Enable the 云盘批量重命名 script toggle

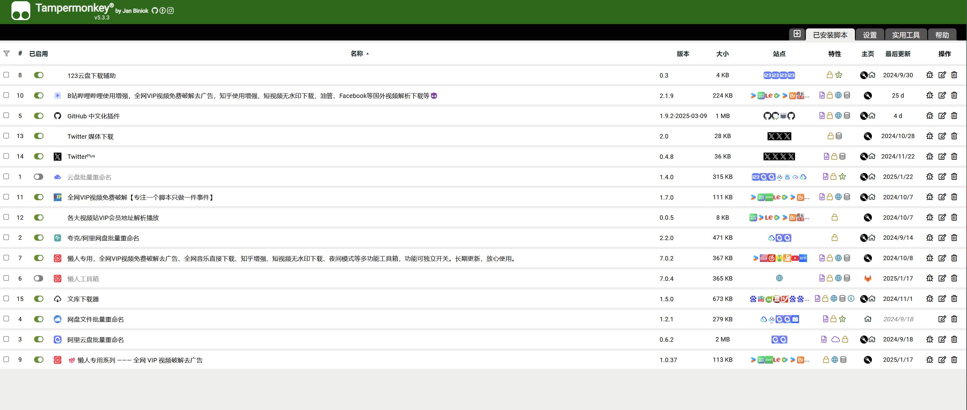(39, 177)
